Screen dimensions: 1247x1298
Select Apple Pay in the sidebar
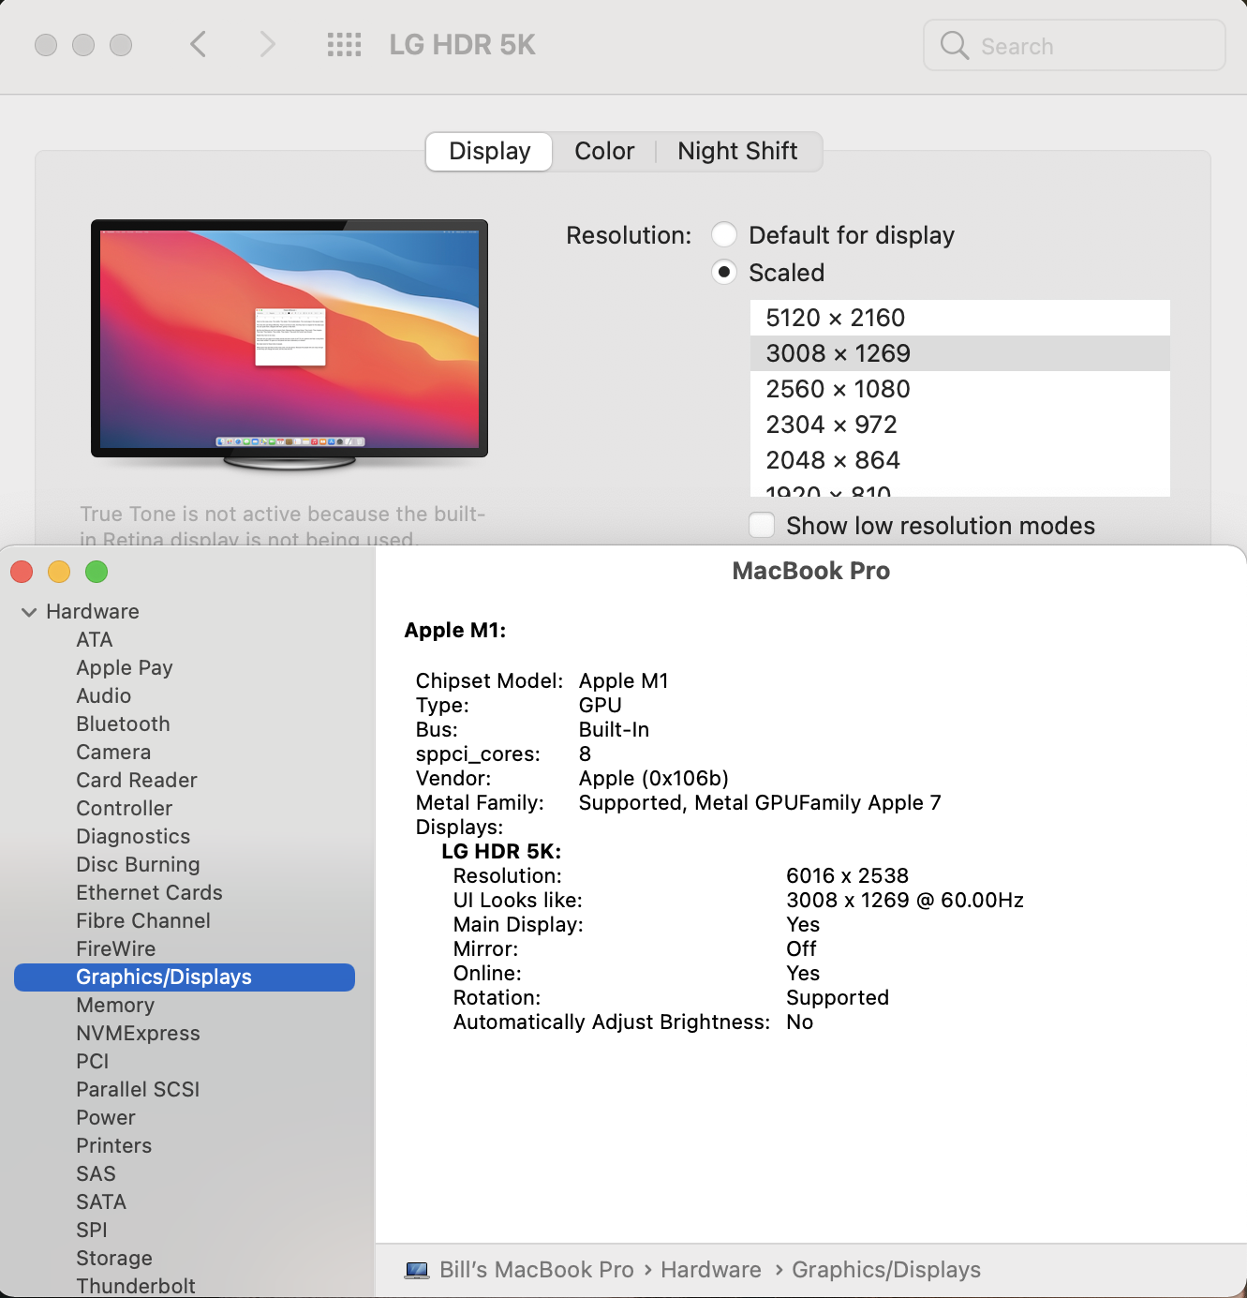click(125, 667)
